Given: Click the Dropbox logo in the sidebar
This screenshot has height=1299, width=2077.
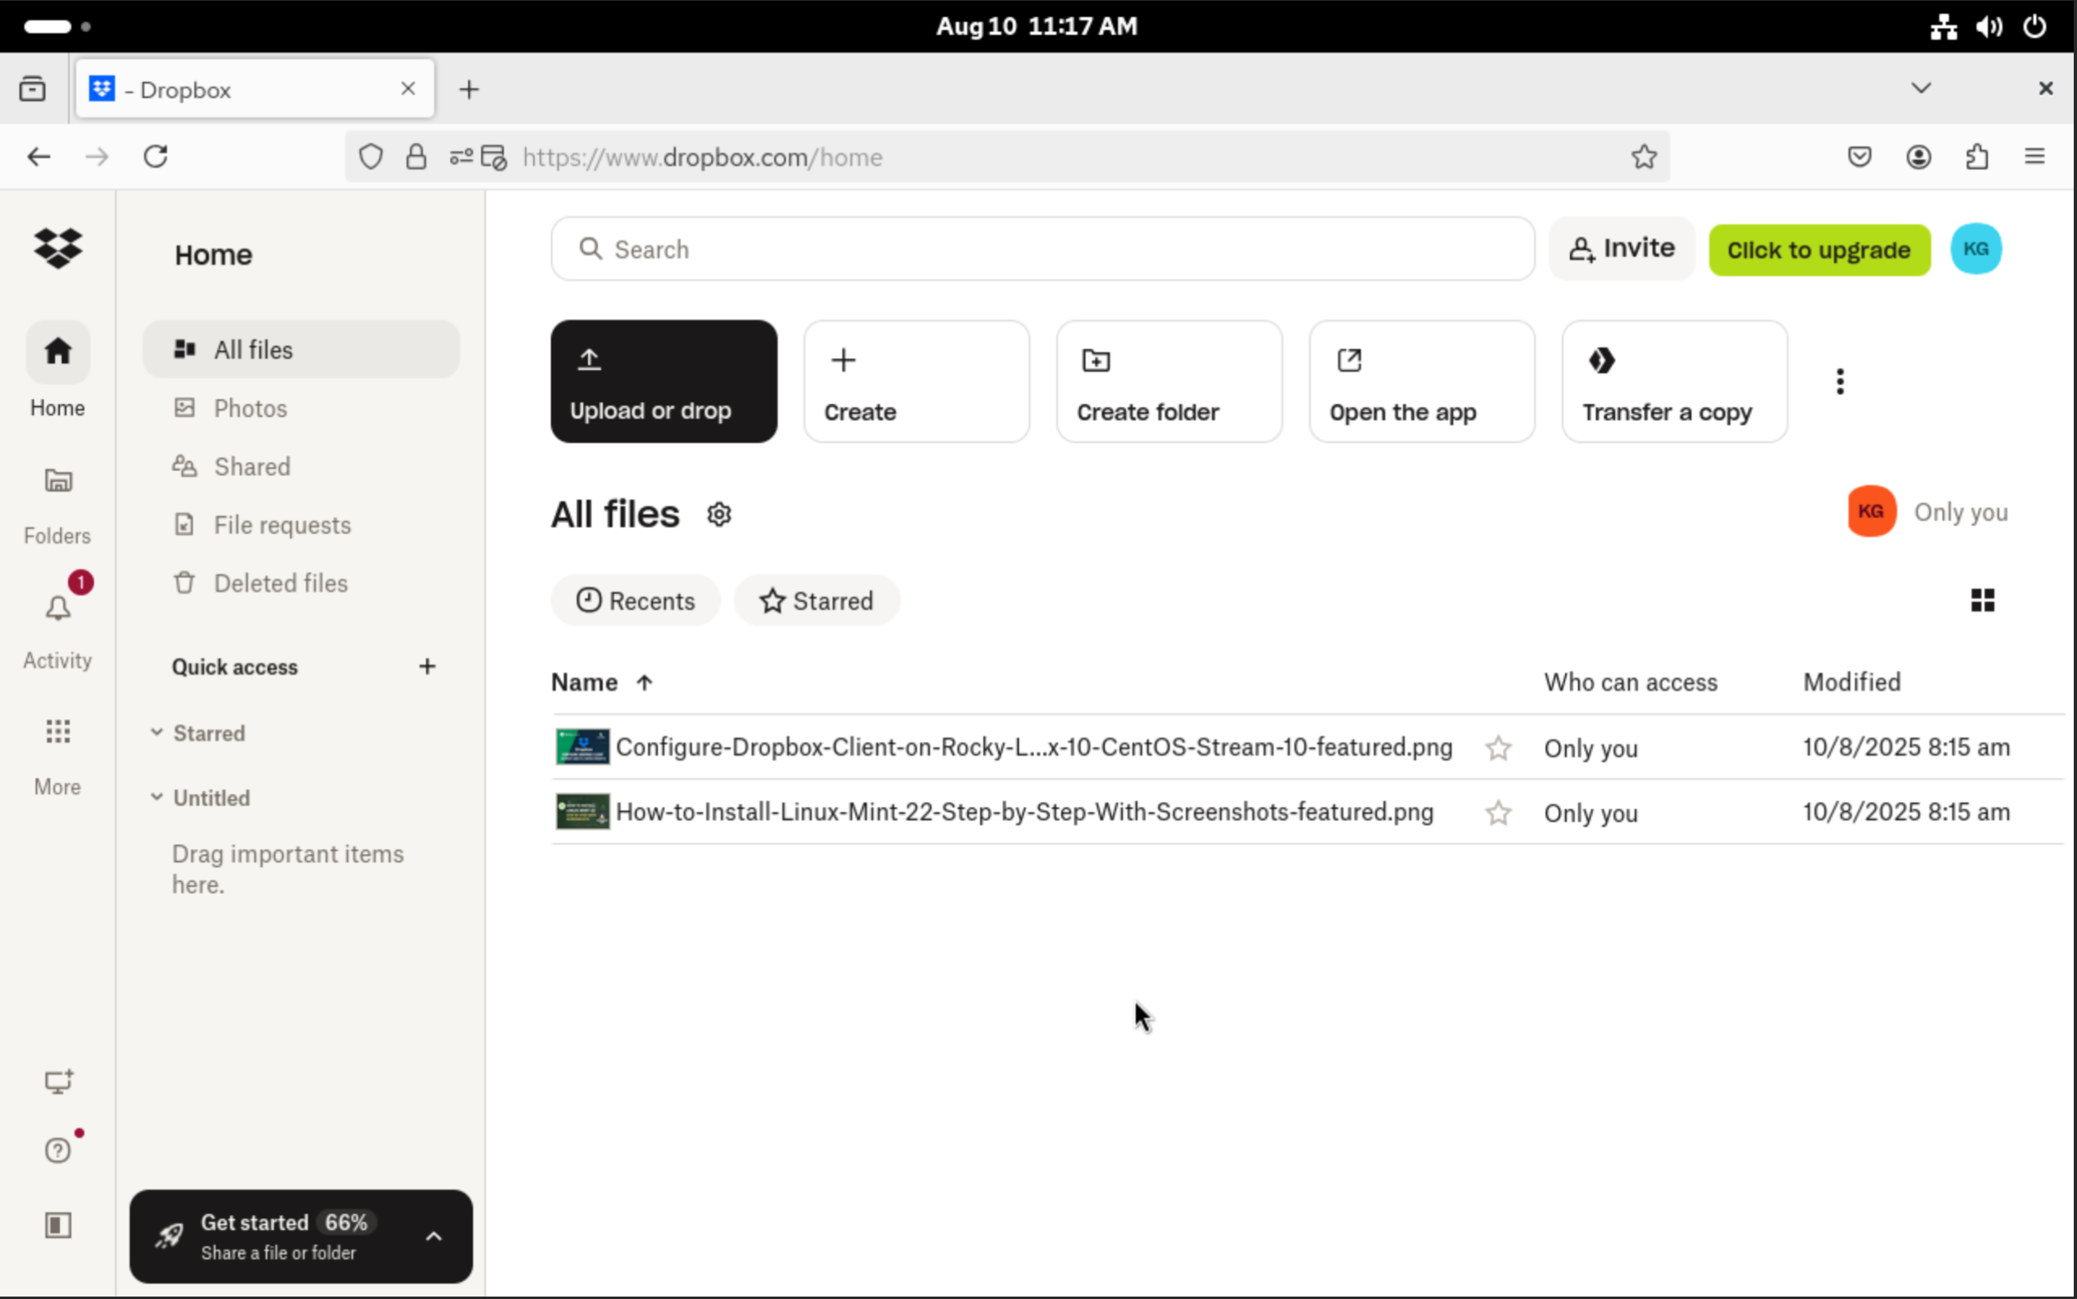Looking at the screenshot, I should [57, 248].
